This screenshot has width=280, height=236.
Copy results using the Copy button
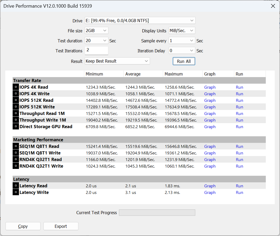23,226
